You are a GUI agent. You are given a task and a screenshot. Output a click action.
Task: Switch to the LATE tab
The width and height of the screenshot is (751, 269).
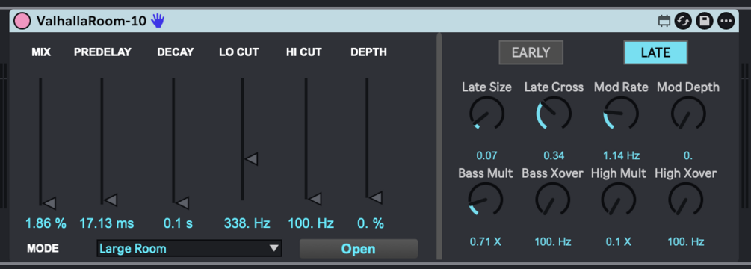(x=655, y=52)
